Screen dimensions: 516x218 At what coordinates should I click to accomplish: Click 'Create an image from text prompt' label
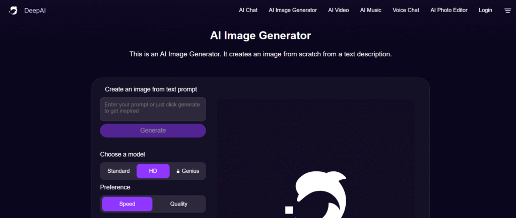(x=151, y=89)
